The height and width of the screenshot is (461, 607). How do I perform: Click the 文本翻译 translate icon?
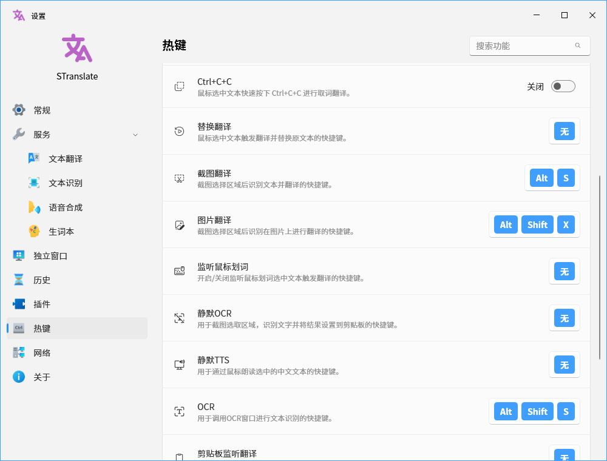tap(34, 158)
